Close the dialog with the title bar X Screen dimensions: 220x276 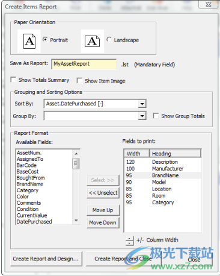[209, 4]
